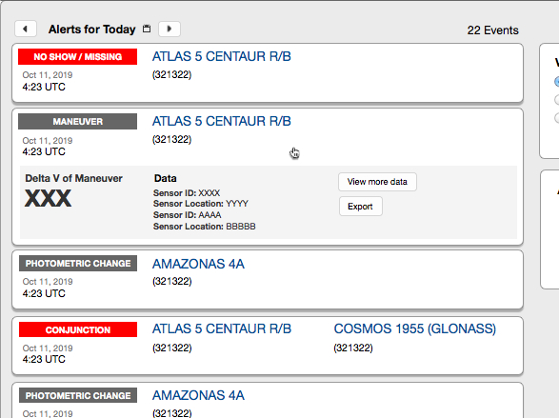
Task: Click the red CONJUNCTION badge
Action: pos(78,329)
